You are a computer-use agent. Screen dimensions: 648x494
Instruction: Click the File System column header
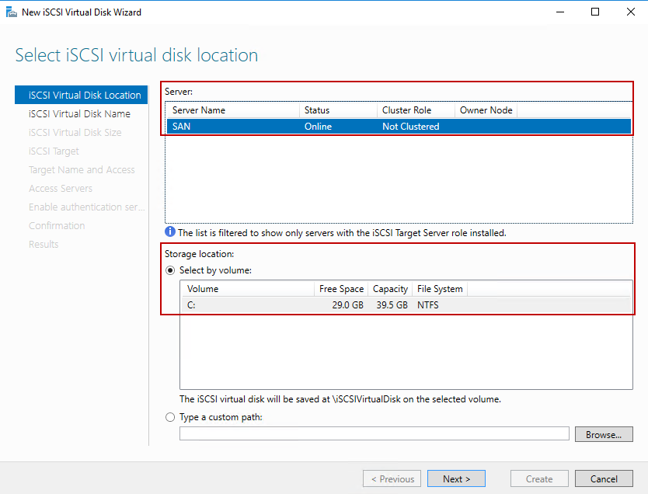[439, 288]
